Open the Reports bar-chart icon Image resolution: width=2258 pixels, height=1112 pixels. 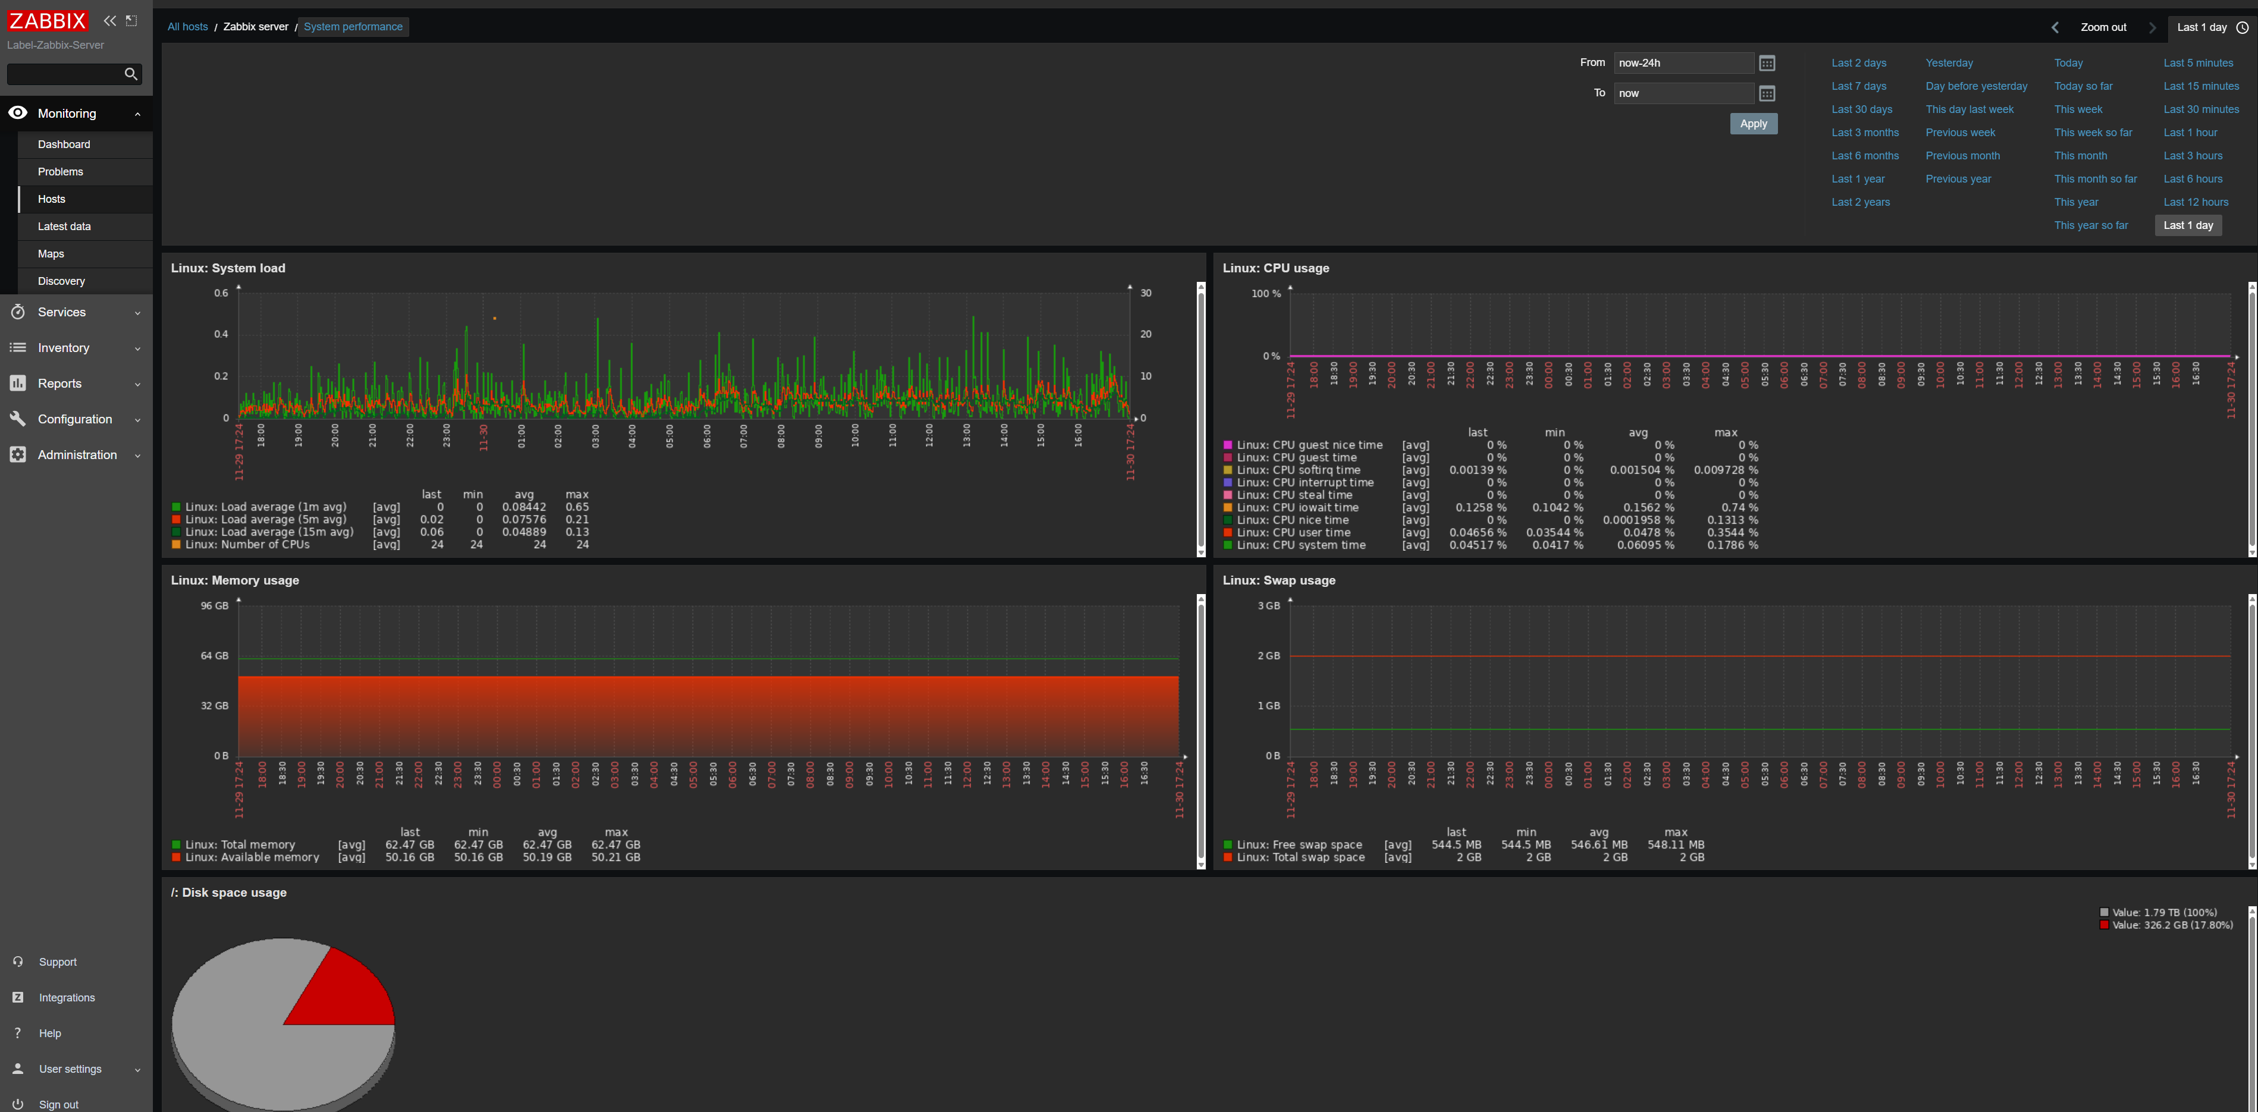coord(17,383)
